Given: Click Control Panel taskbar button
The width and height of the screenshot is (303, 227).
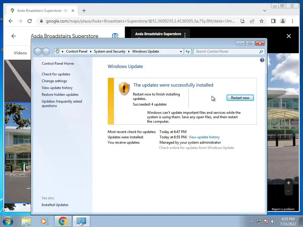Looking at the screenshot, I should click(x=81, y=221).
